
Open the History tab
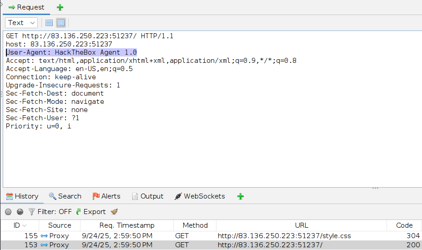[x=22, y=196]
